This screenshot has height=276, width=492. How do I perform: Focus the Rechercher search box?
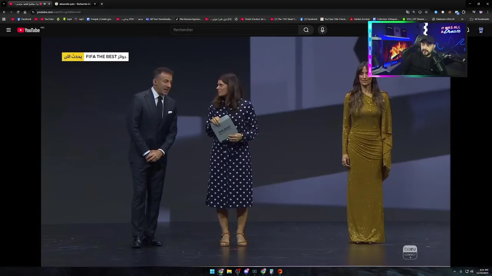pos(234,30)
